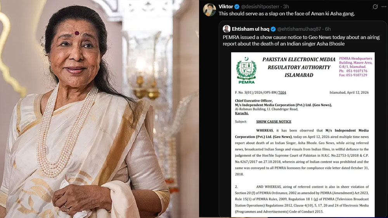Viewport: 388px width, 218px height.
Task: Click the Viktor display name
Action: pos(226,7)
